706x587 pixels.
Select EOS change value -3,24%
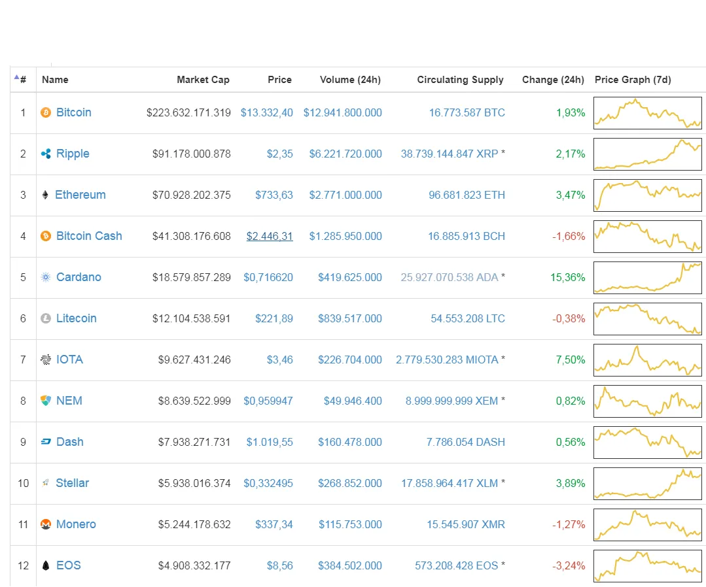[x=569, y=565]
